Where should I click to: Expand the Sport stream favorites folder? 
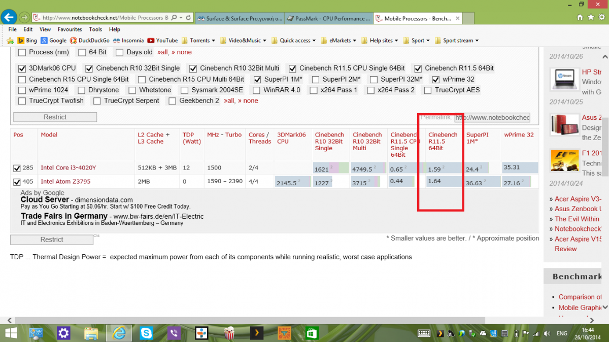pos(457,41)
